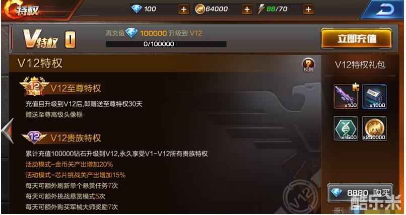Click the 0/100000 recharge progress bar

(x=166, y=44)
